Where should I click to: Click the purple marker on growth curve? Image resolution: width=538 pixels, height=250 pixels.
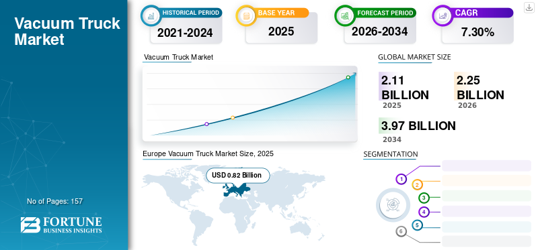[206, 124]
